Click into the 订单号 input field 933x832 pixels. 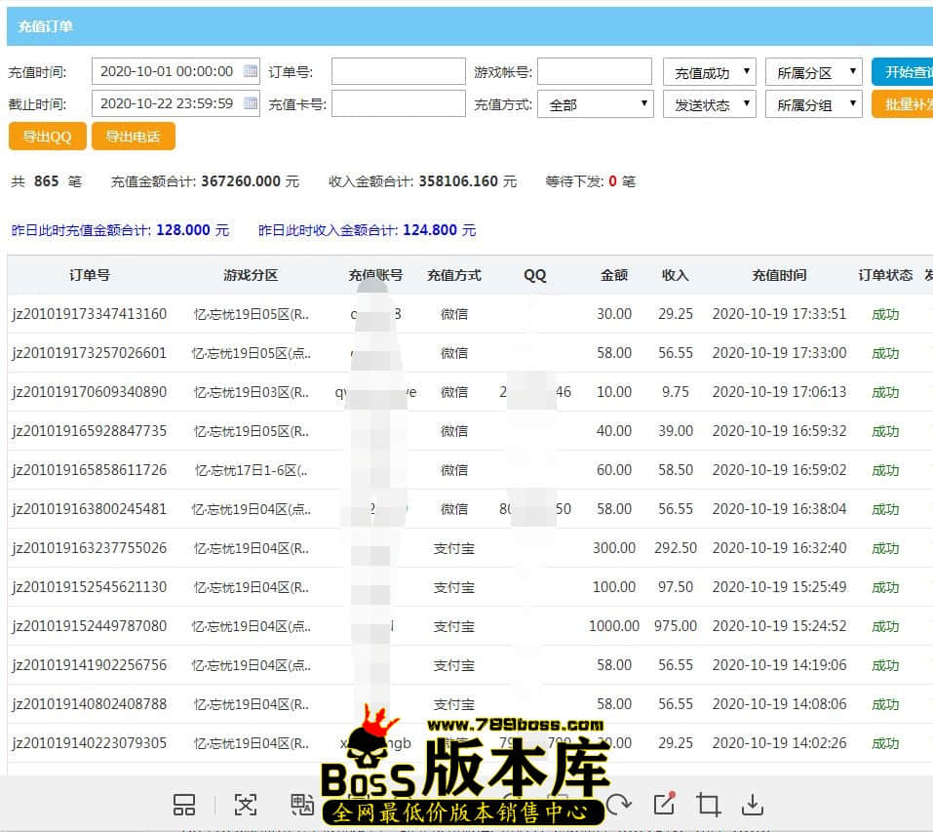[x=398, y=72]
